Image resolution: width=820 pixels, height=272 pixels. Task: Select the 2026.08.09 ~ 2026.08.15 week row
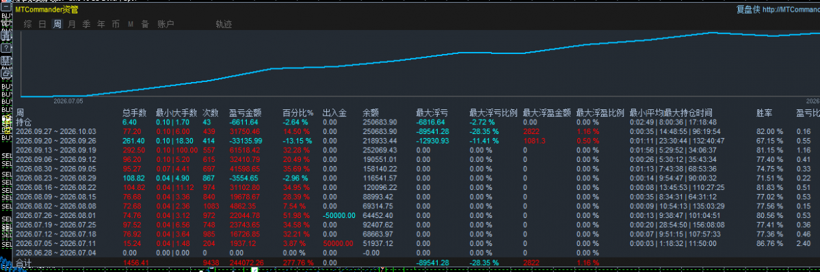coord(416,197)
